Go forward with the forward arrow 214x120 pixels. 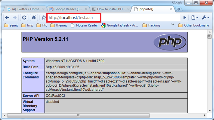pos(15,18)
